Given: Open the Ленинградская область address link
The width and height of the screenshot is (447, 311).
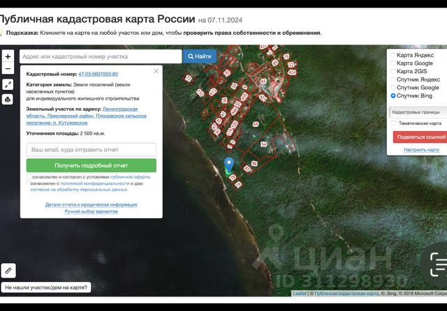Looking at the screenshot, I should (x=87, y=116).
